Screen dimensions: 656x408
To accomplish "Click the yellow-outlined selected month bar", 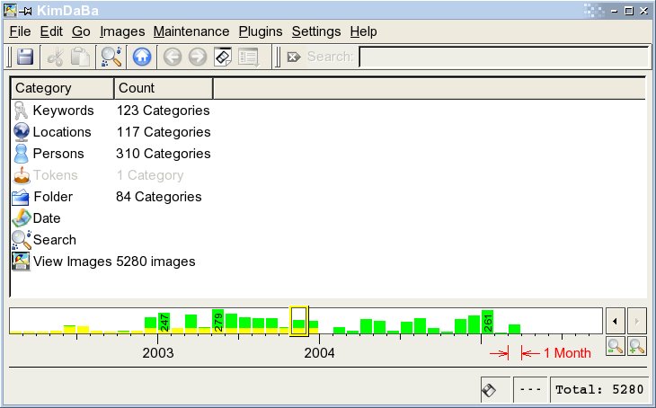I will click(298, 321).
